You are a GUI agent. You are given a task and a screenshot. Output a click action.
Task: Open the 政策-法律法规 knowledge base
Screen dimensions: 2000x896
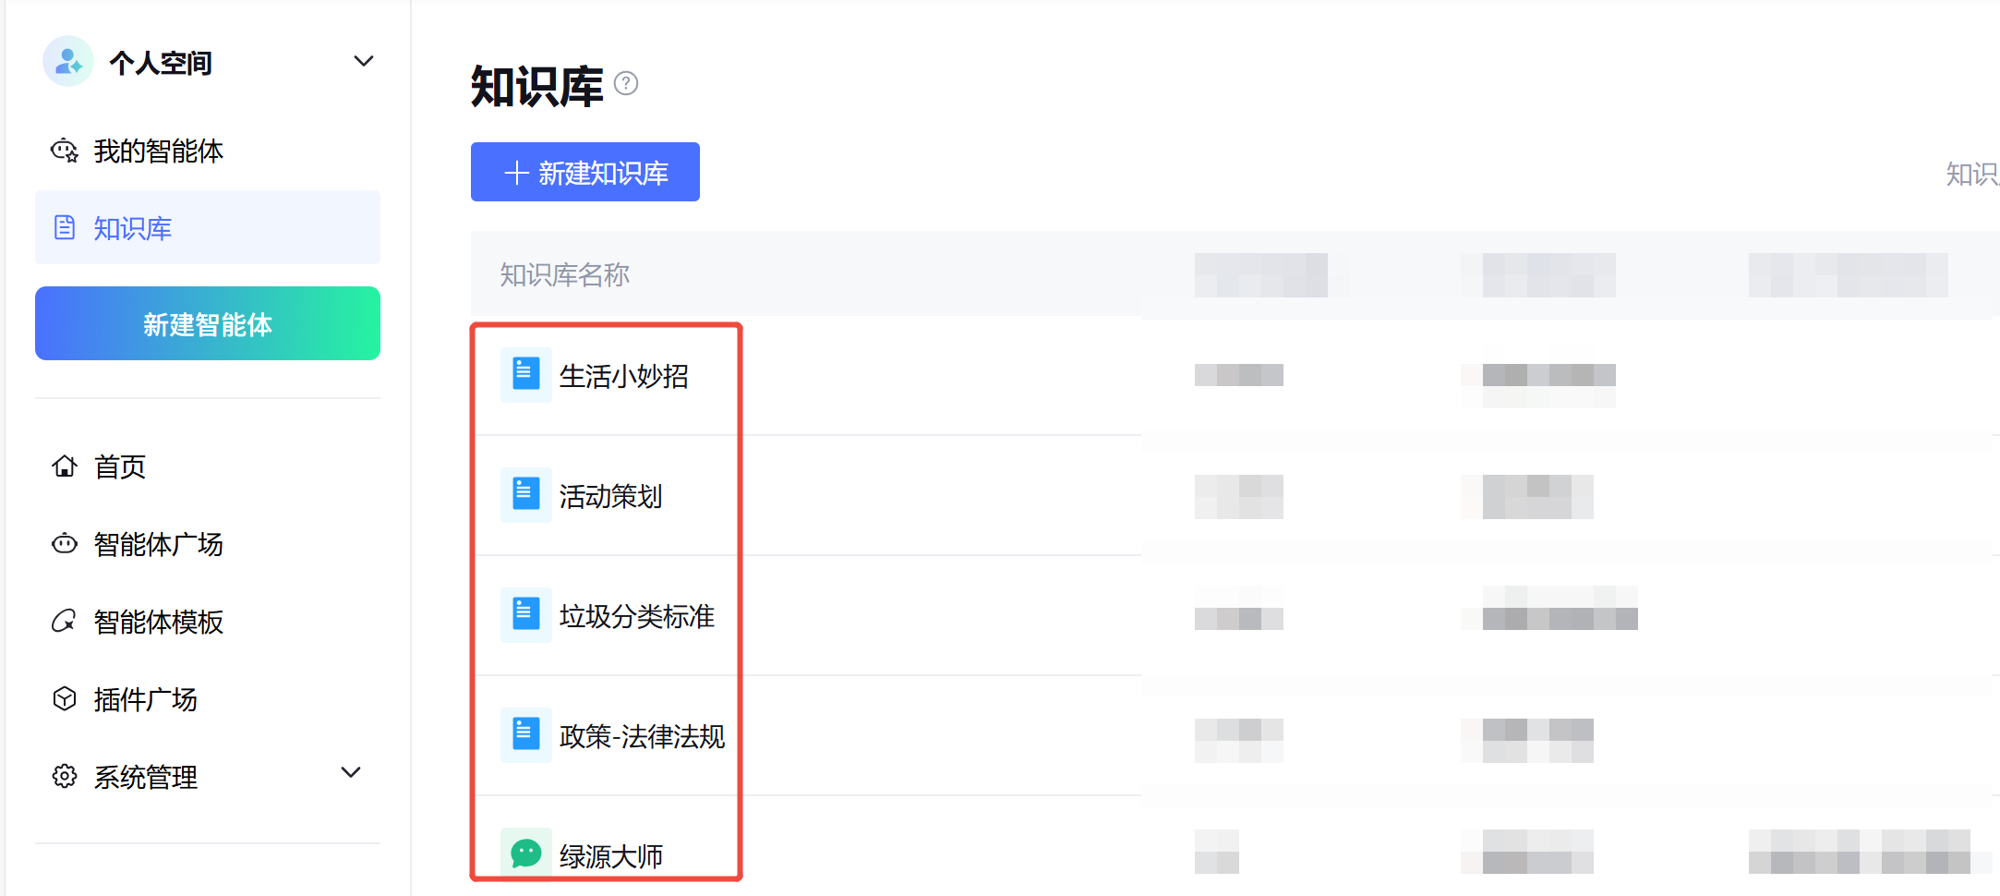click(x=642, y=736)
